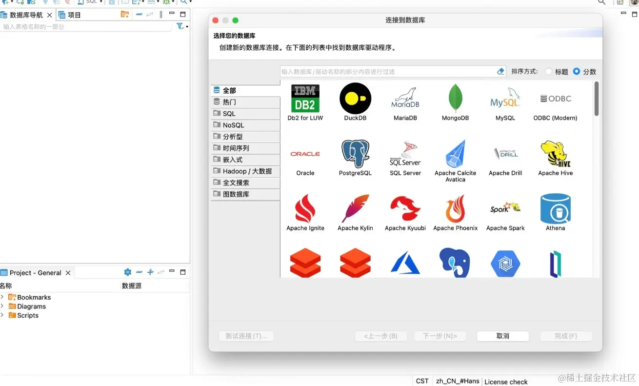Screen dimensions: 639x386
Task: Open the Hadoop / 大数据 category
Action: click(245, 171)
